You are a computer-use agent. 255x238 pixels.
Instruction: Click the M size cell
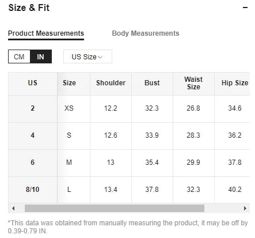point(69,163)
